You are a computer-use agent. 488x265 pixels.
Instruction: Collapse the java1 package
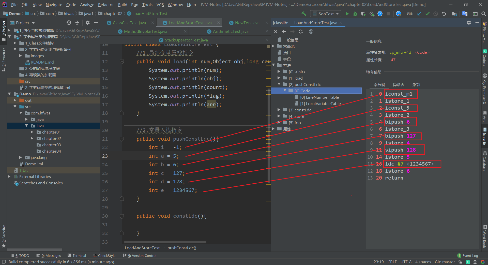click(x=26, y=126)
